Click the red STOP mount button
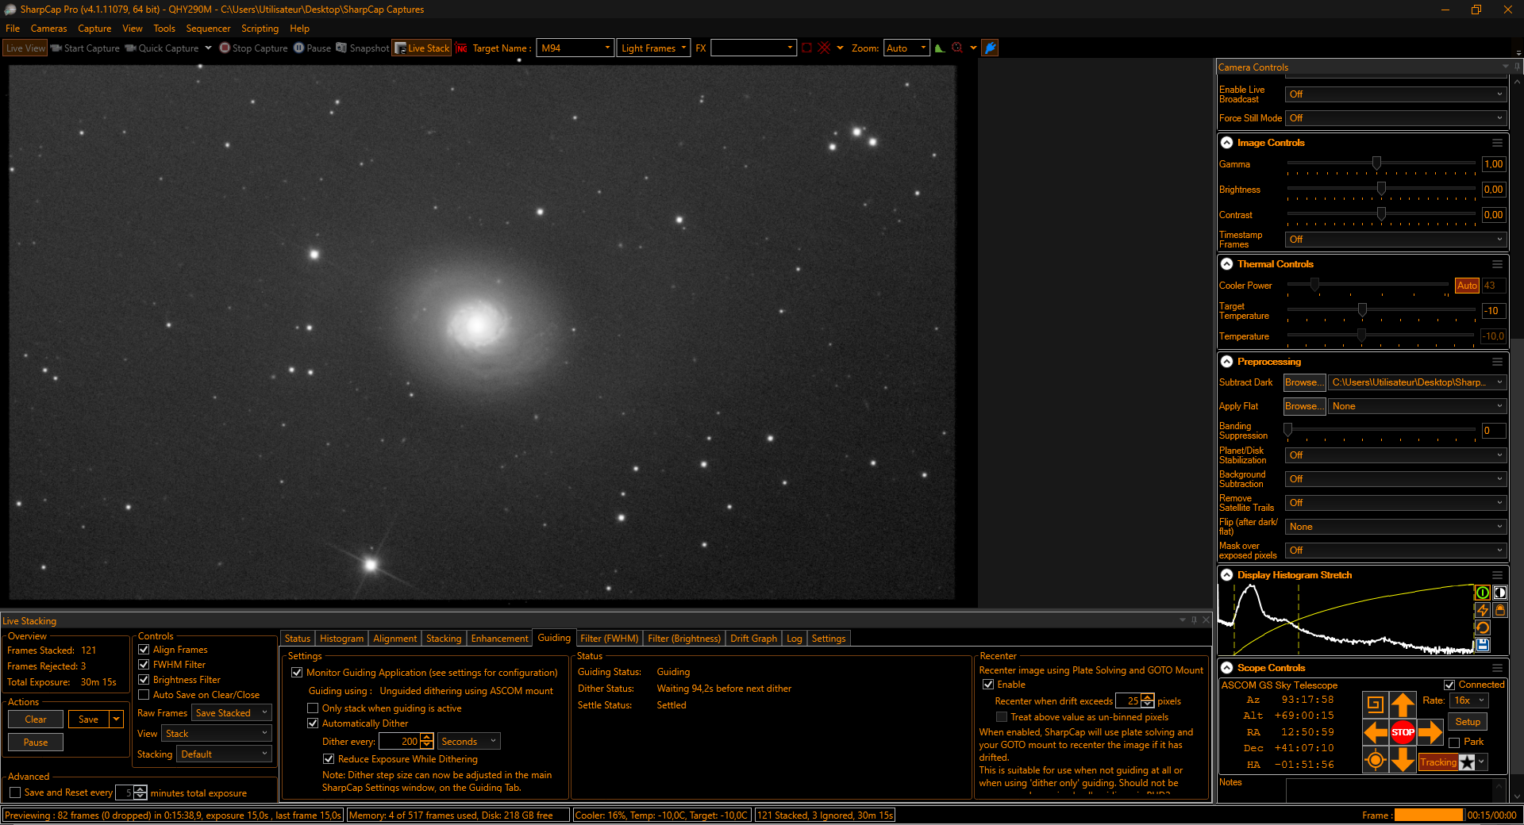Image resolution: width=1524 pixels, height=825 pixels. 1403,732
